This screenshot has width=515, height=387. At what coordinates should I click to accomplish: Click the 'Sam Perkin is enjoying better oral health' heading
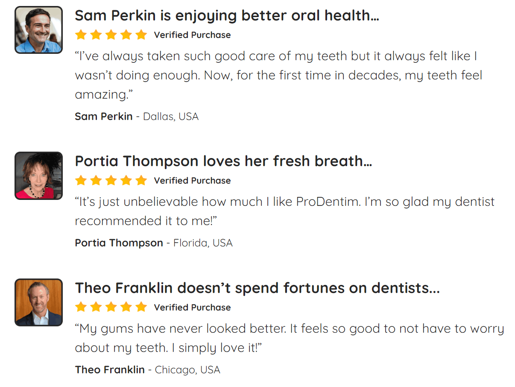pyautogui.click(x=227, y=16)
